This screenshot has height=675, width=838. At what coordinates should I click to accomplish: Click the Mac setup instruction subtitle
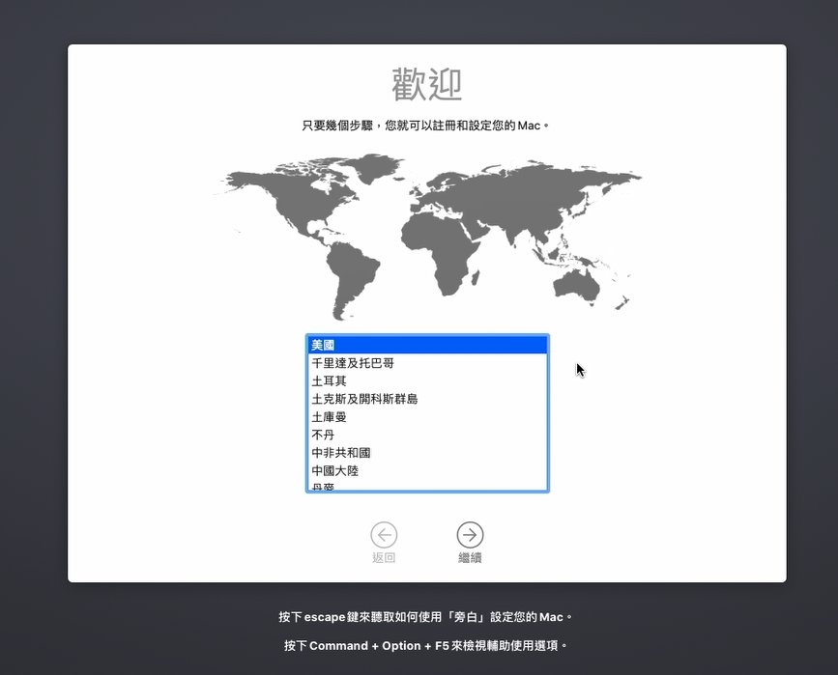(x=426, y=126)
